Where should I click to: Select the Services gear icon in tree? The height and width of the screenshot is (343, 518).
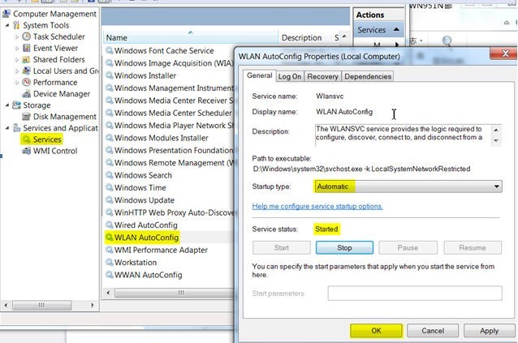pos(26,139)
